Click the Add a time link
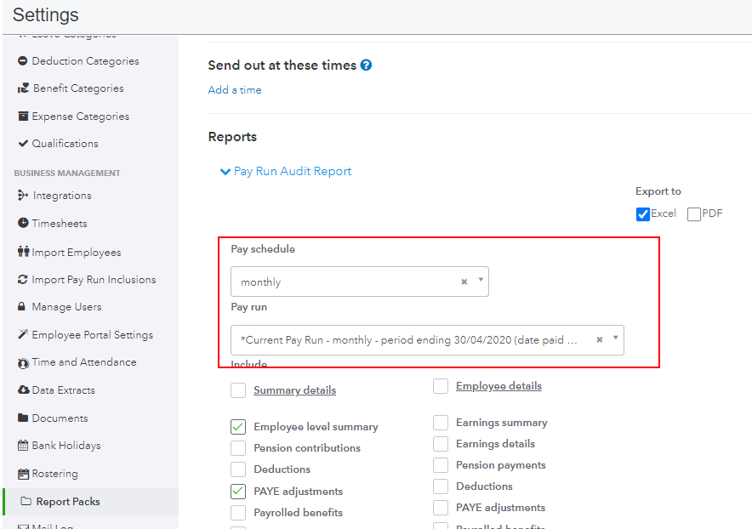This screenshot has width=752, height=529. tap(235, 90)
